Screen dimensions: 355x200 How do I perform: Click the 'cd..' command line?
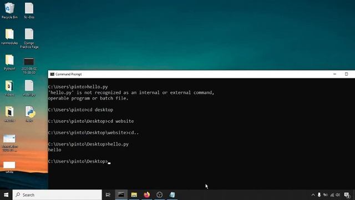[x=94, y=133]
